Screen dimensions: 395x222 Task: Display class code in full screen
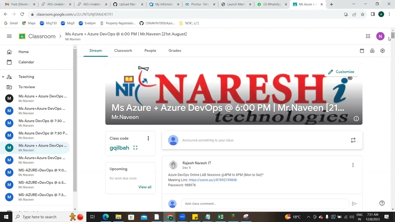coord(135,148)
